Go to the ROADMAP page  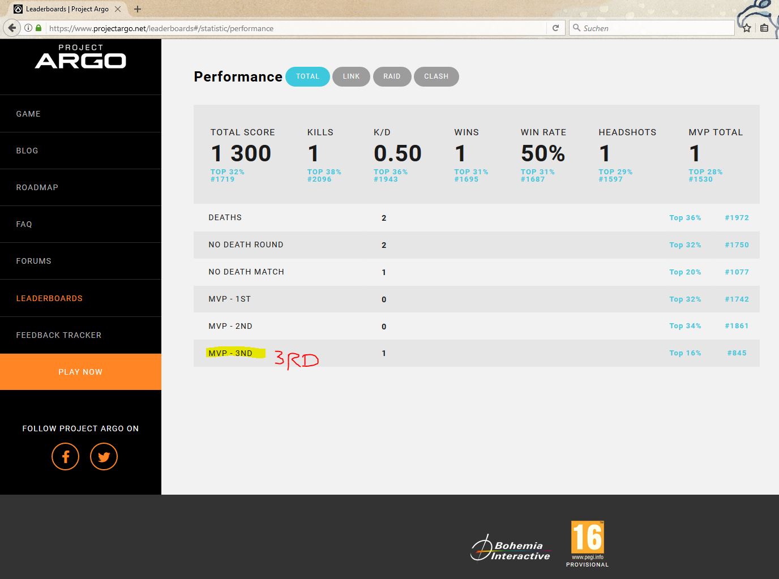(37, 187)
